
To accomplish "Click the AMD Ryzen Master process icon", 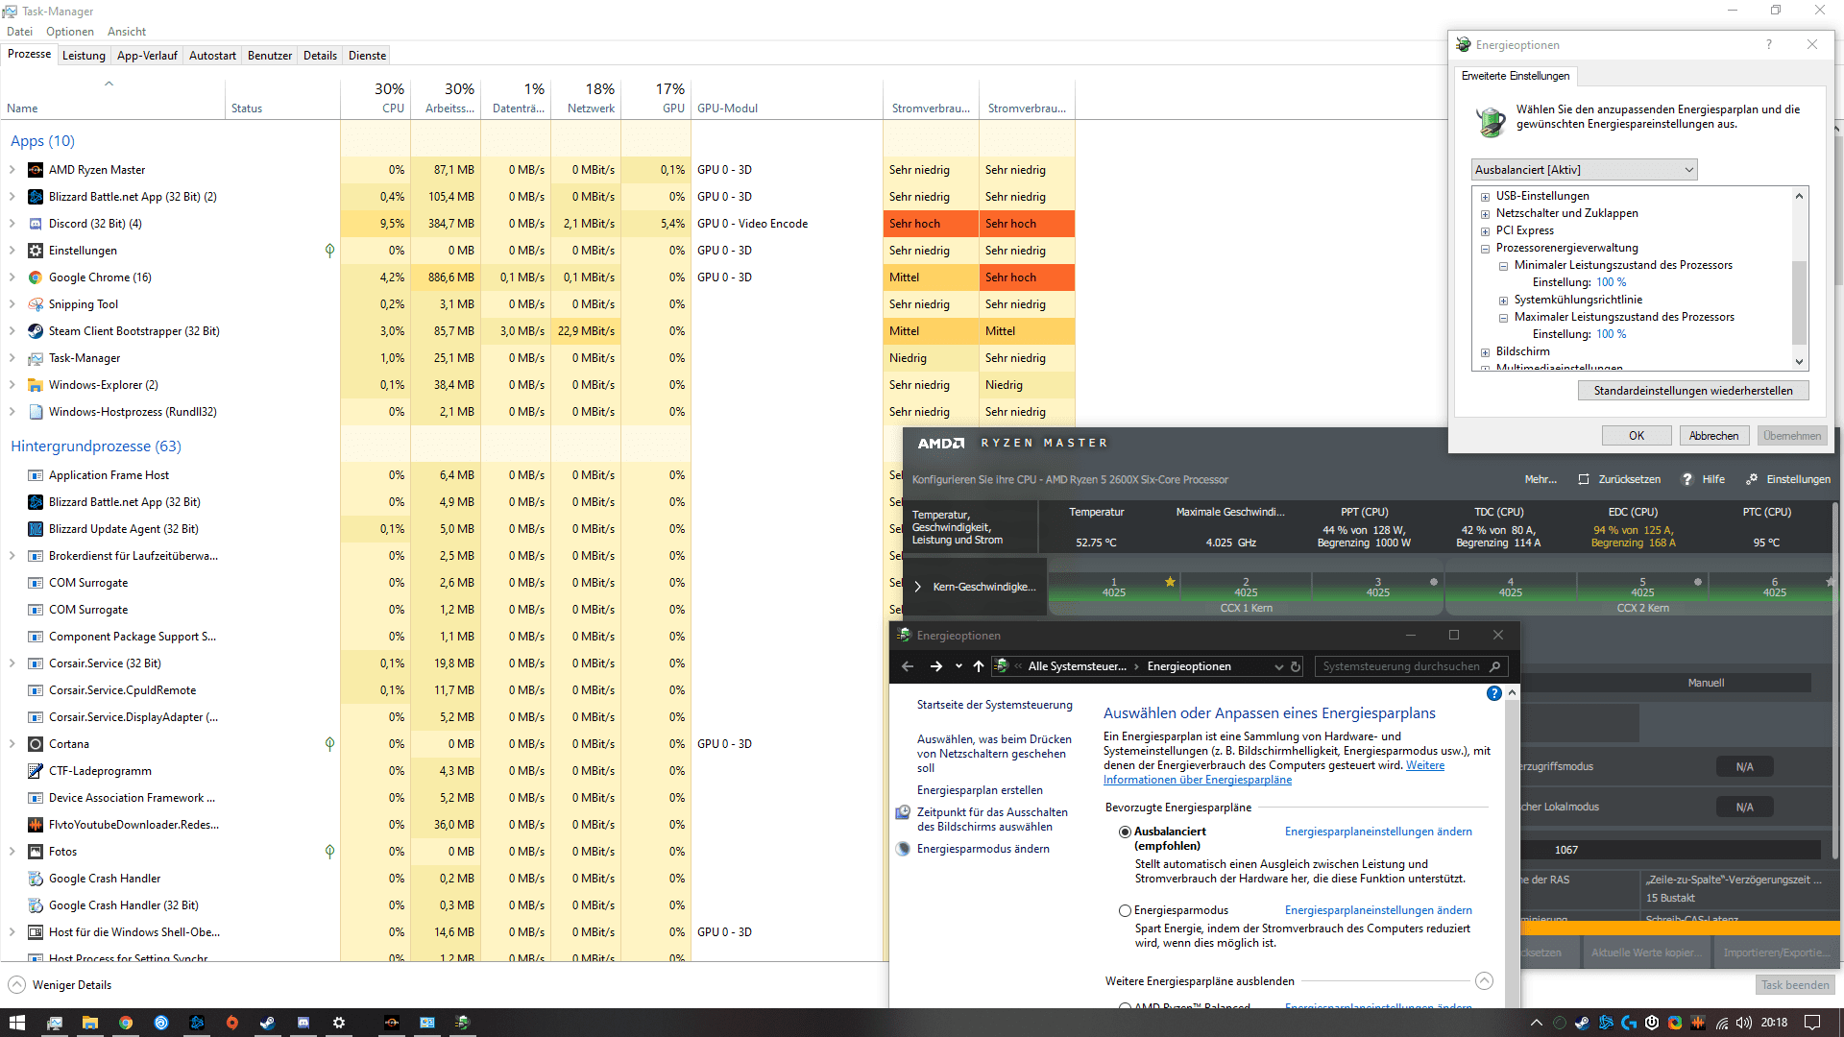I will tap(36, 170).
